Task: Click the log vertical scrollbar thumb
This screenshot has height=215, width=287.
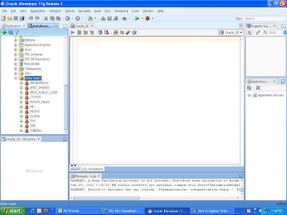Action: coord(242,190)
